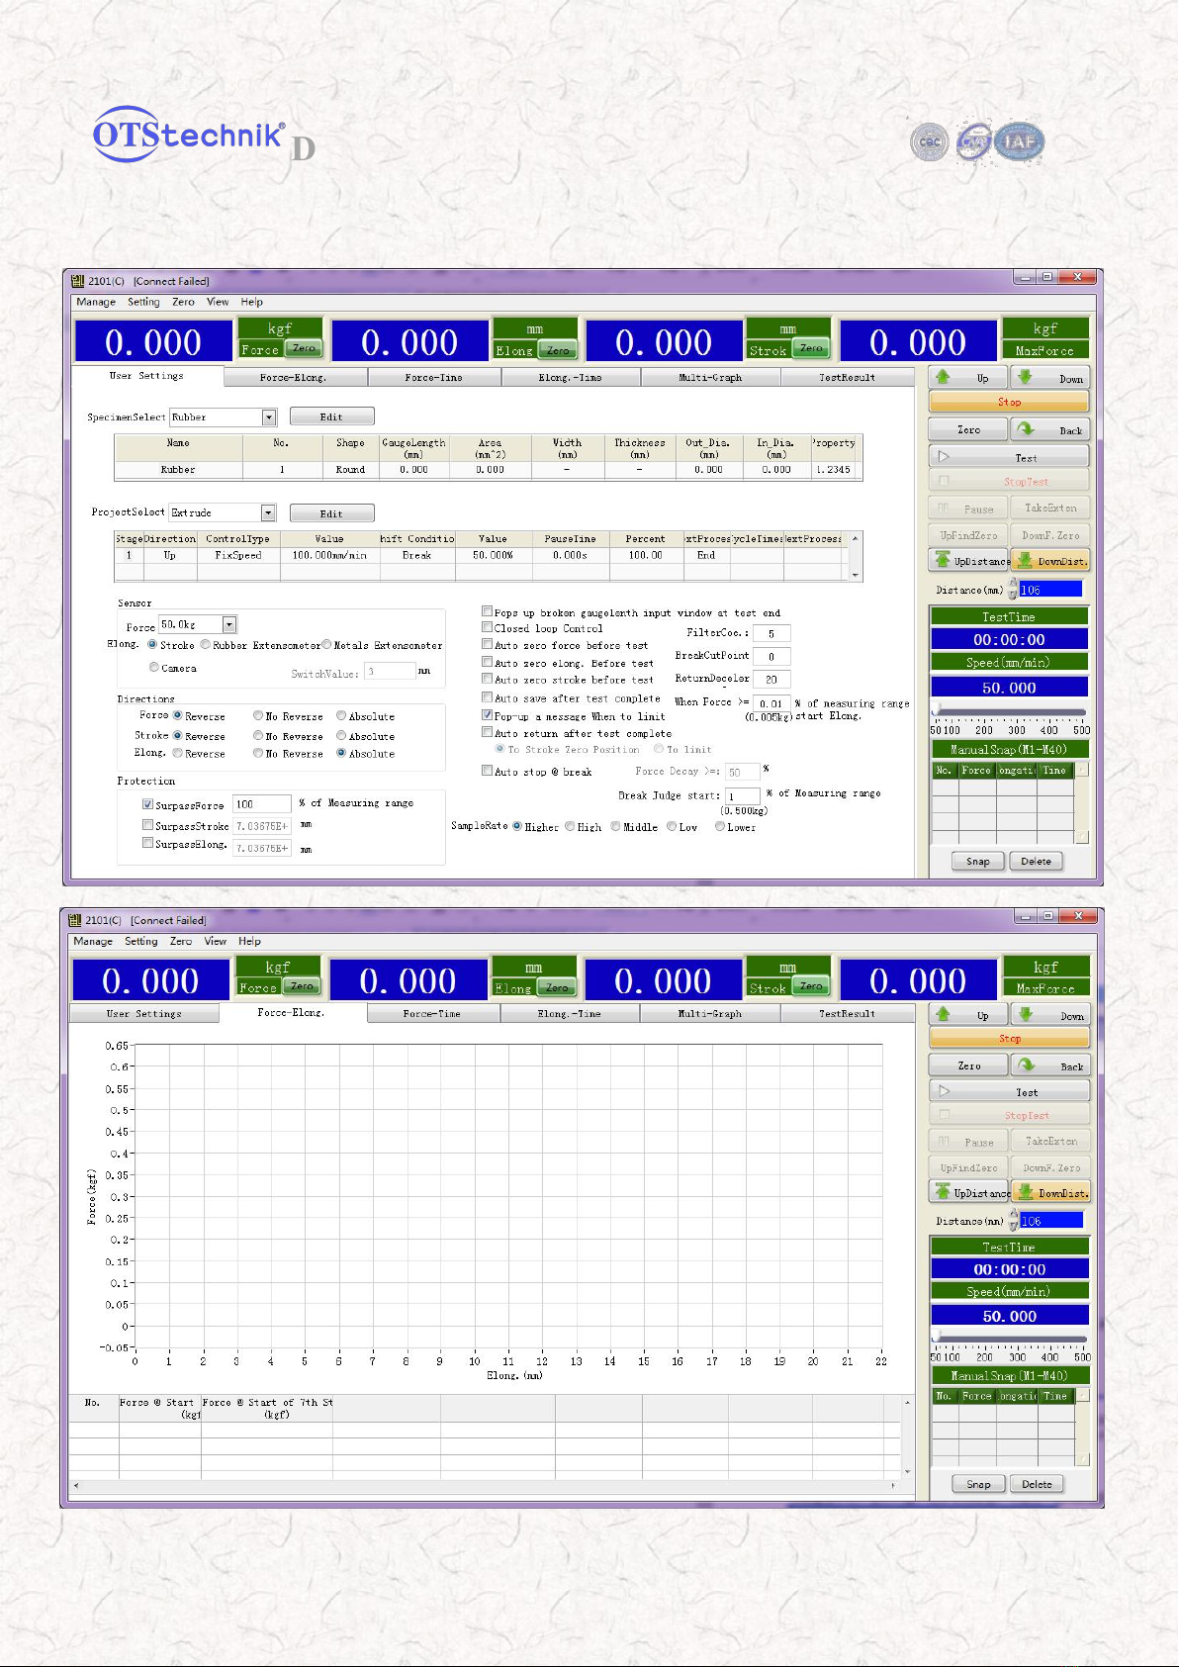The height and width of the screenshot is (1667, 1179).
Task: Click orange Stop button in User Settings window
Action: (x=1009, y=402)
